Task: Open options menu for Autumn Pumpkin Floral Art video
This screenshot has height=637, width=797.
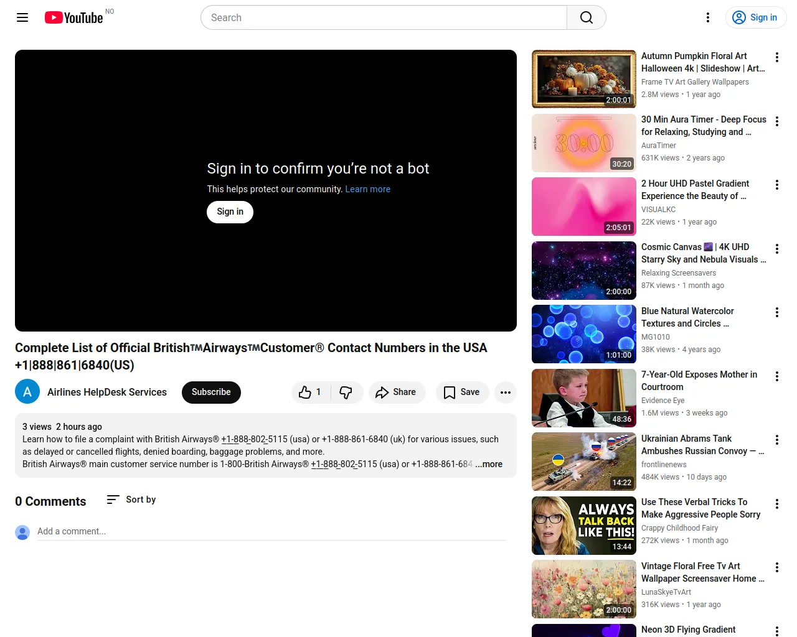Action: click(x=776, y=58)
